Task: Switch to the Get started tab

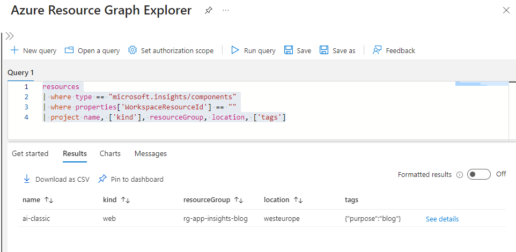Action: pos(30,154)
